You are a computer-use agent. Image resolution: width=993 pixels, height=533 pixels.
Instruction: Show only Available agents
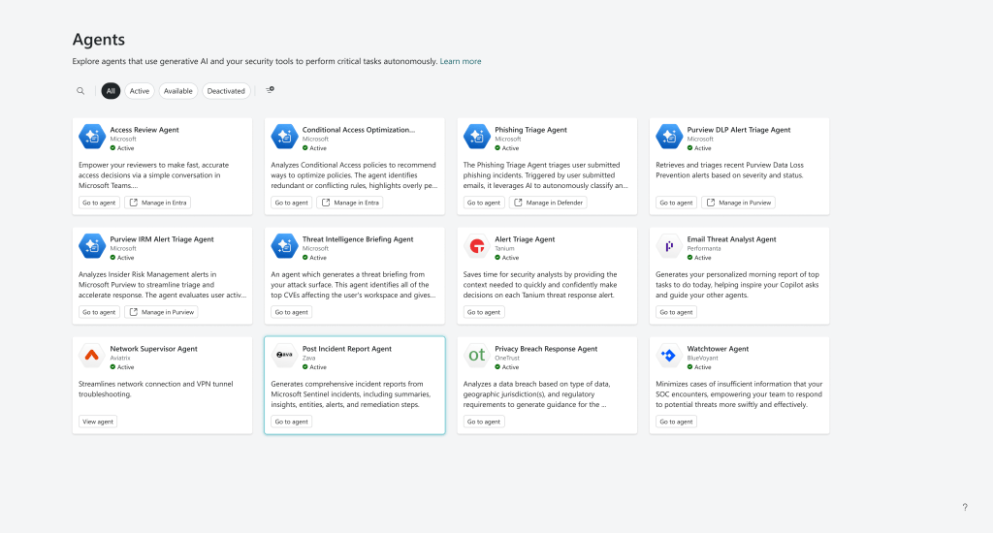(x=177, y=91)
